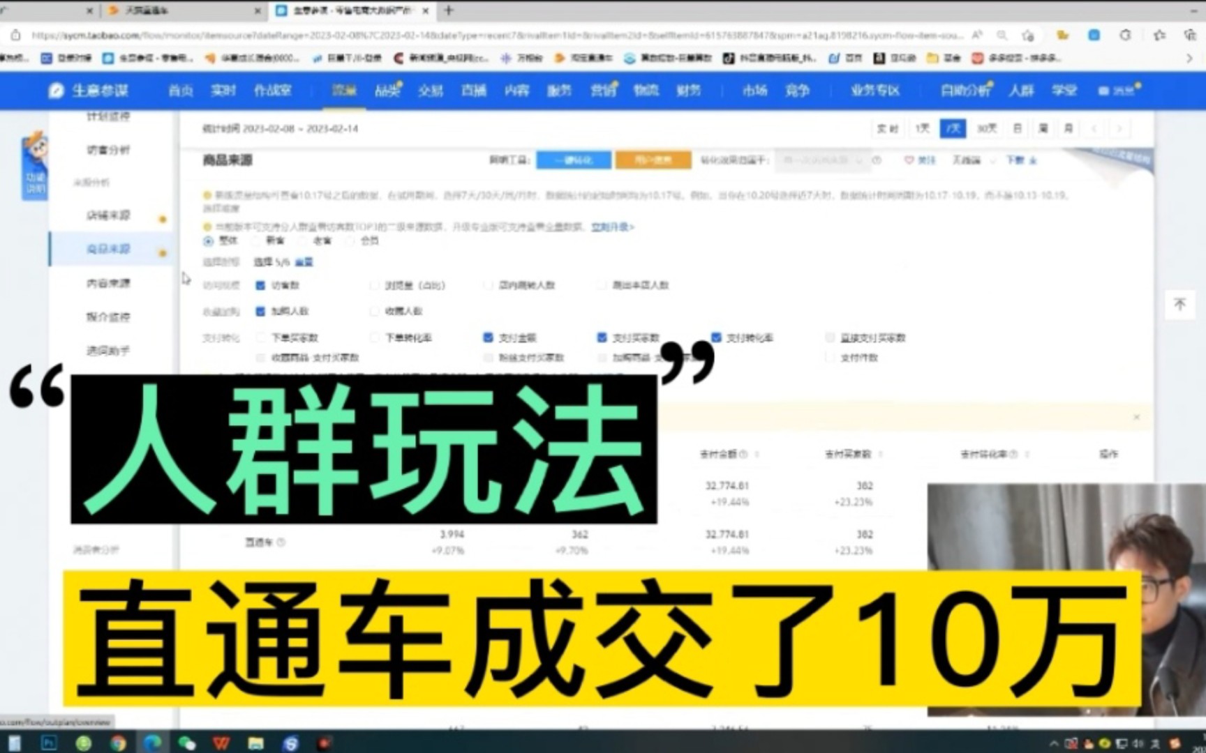Sort by the 支付买家数 column arrows
This screenshot has height=753, width=1206.
880,454
